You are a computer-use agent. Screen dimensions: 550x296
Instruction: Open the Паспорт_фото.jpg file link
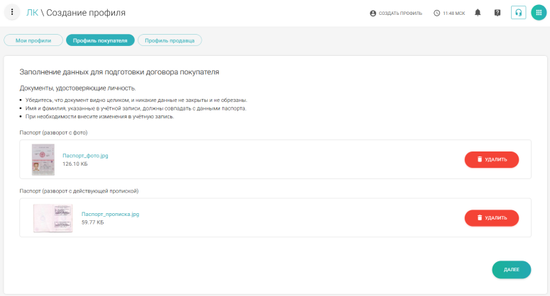tap(85, 155)
